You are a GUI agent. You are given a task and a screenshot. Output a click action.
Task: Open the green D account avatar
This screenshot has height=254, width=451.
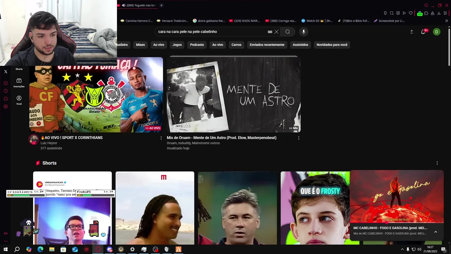point(437,32)
